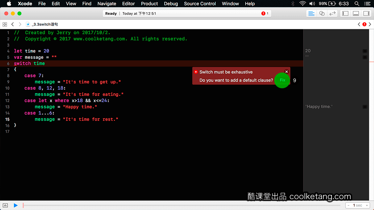Toggle the debug area panel
The width and height of the screenshot is (374, 210).
coord(356,13)
